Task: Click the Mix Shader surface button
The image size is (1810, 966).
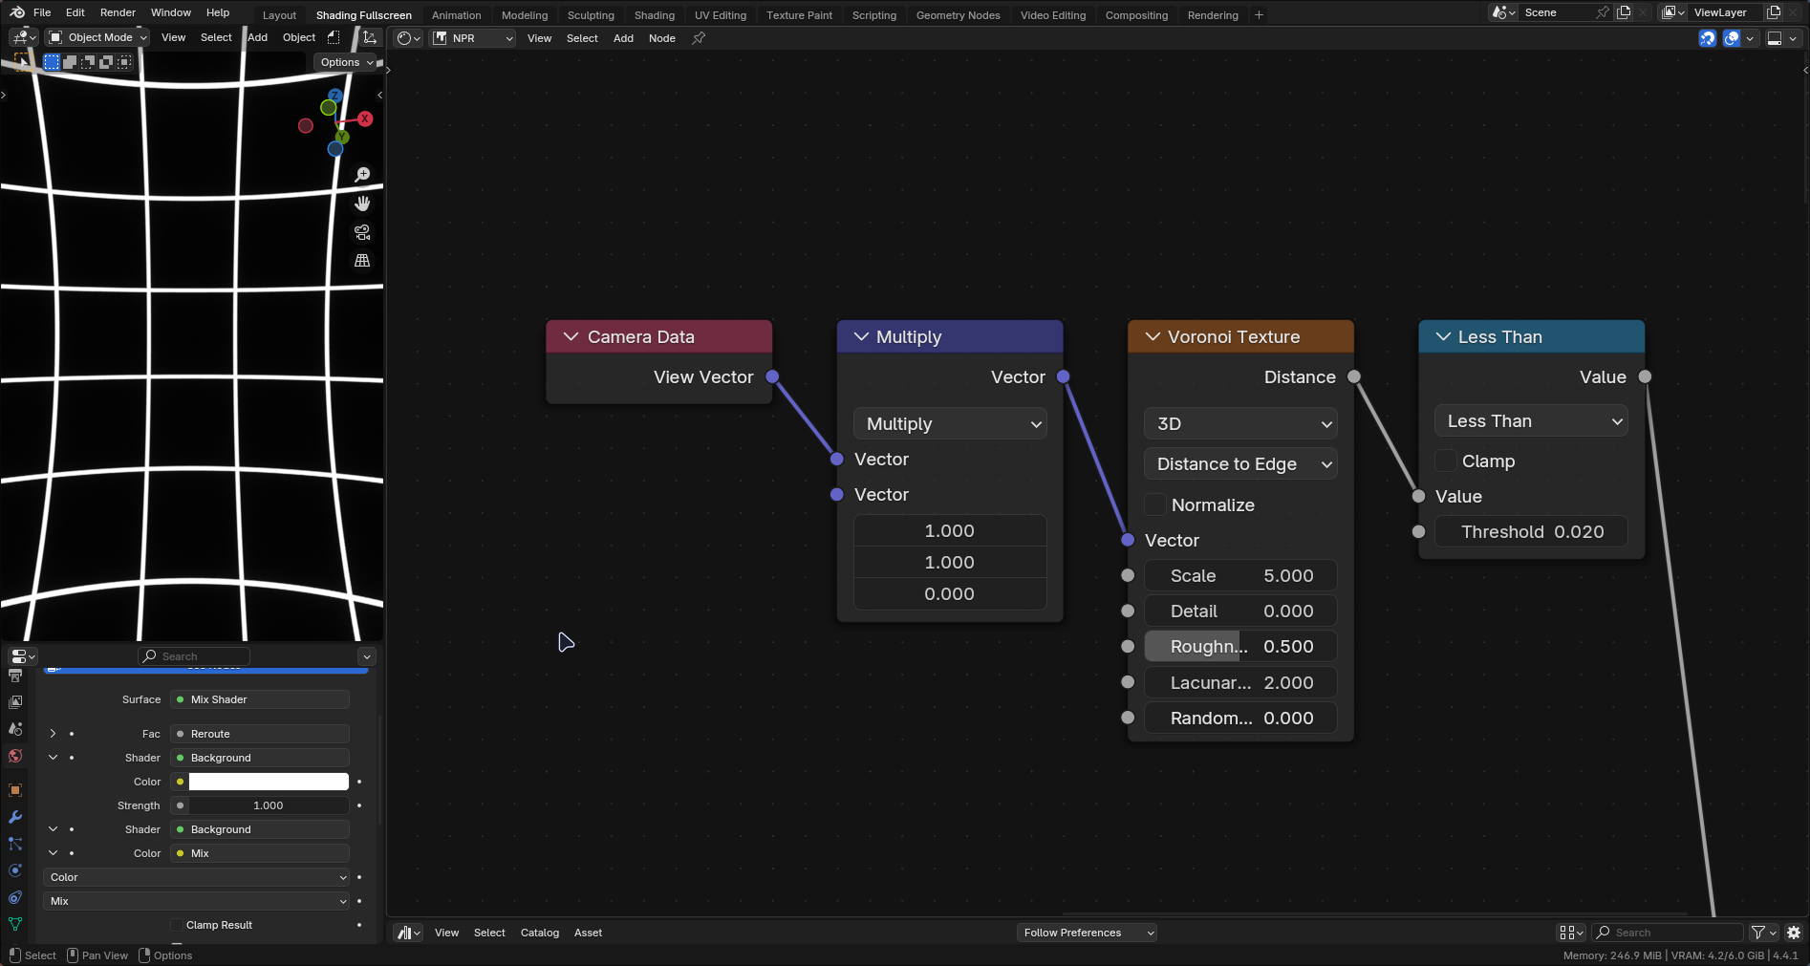Action: point(260,699)
